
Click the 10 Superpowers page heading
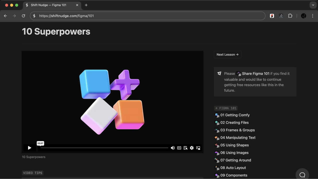coord(56,32)
